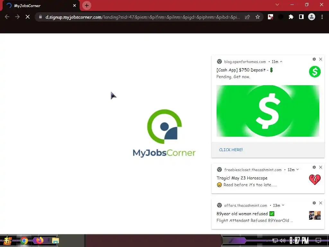Click '89year old woman refused' text

pos(242,214)
